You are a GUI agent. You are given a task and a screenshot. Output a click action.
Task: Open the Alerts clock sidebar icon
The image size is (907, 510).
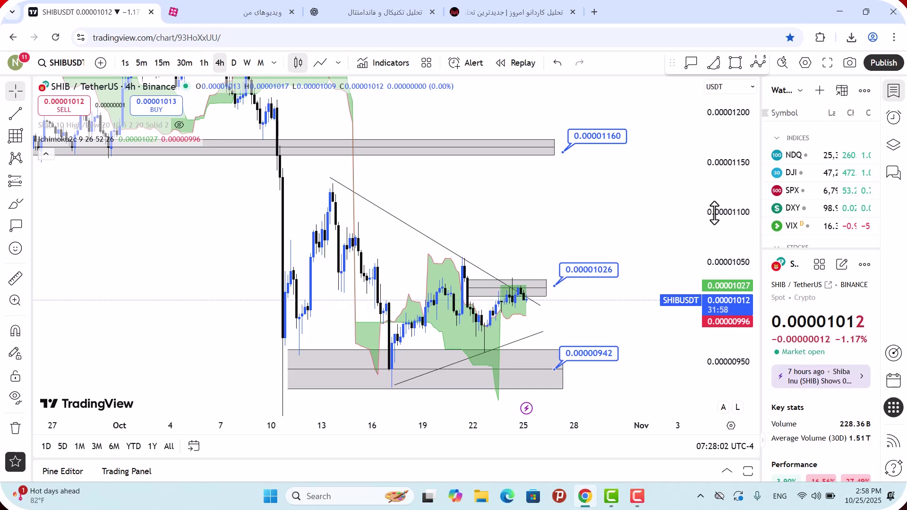(x=893, y=118)
